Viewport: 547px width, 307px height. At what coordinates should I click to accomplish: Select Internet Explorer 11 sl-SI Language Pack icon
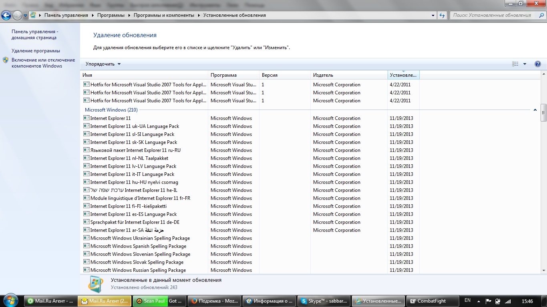tap(86, 134)
